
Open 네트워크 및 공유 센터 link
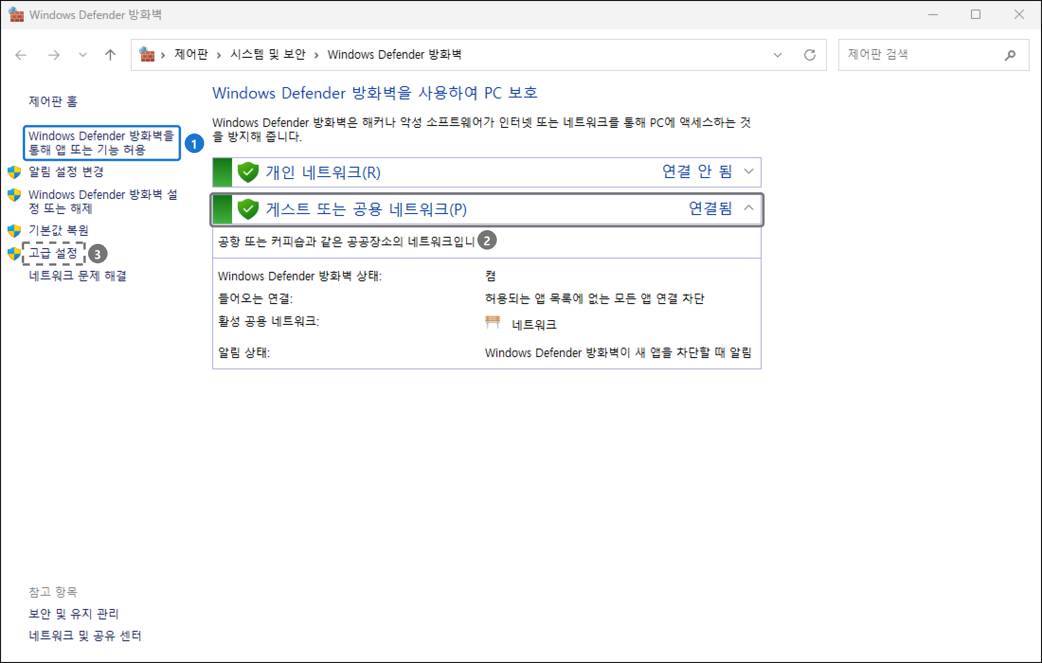pos(85,636)
